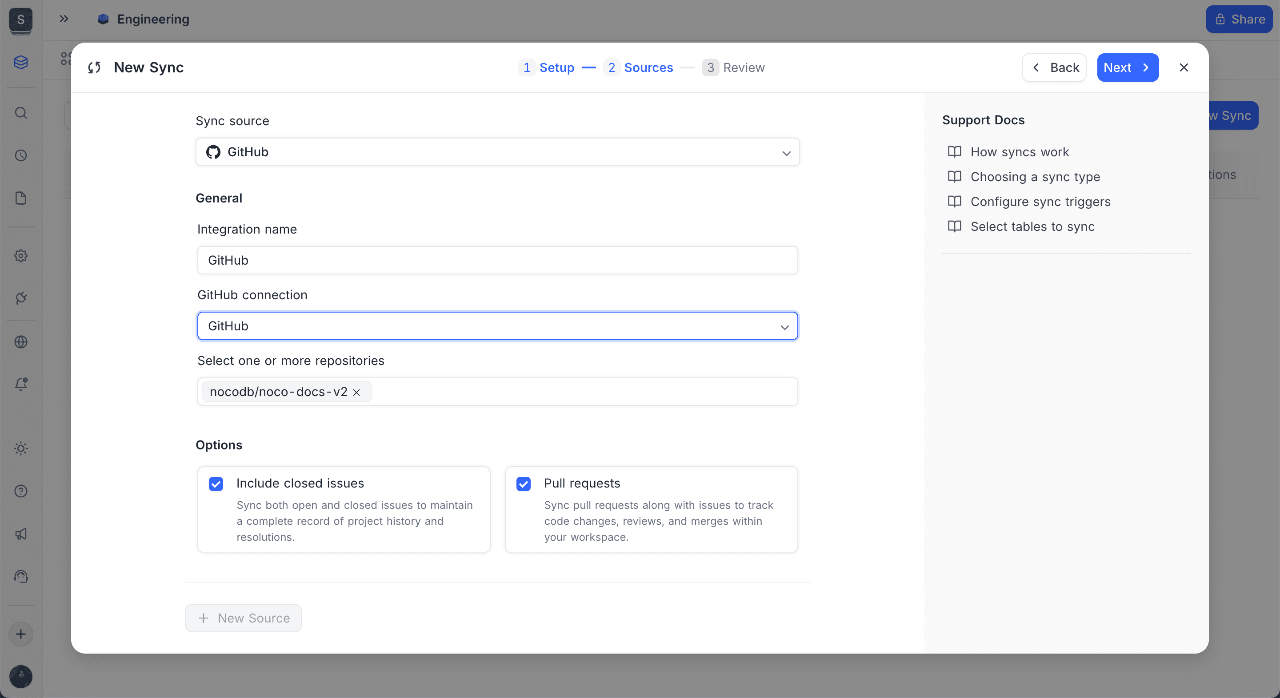This screenshot has width=1280, height=698.
Task: Open support chat via the headset icon
Action: [x=21, y=576]
